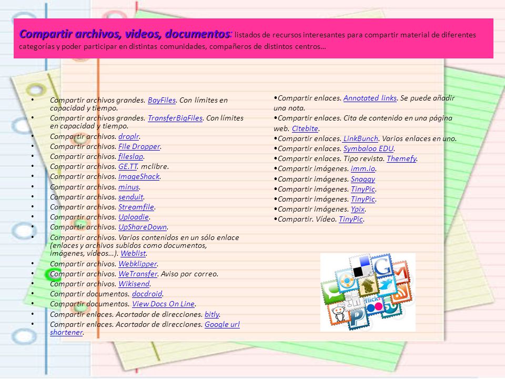Open the GE.TT link
This screenshot has height=379, width=505.
(128, 167)
